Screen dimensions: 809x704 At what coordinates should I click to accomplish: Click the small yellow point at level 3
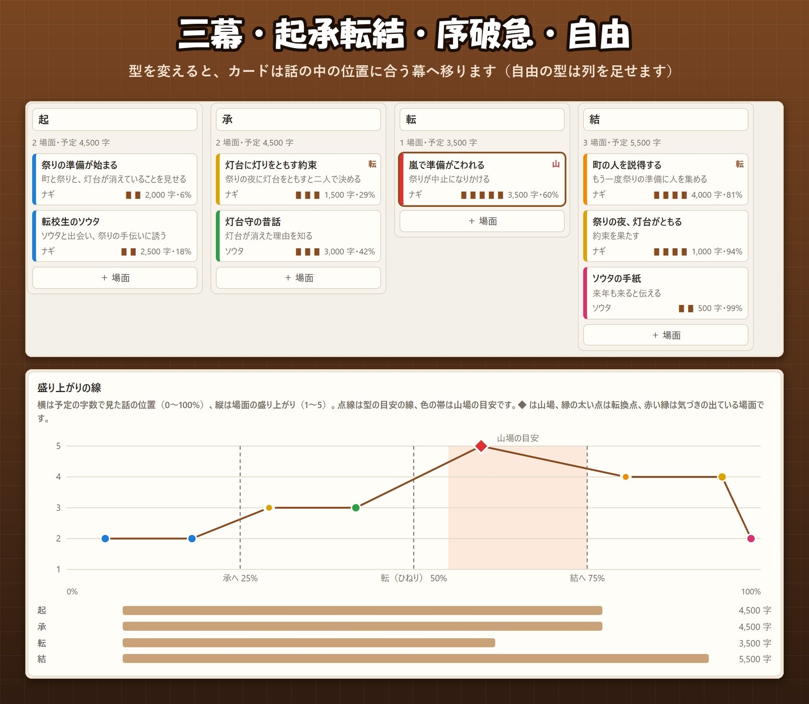269,508
